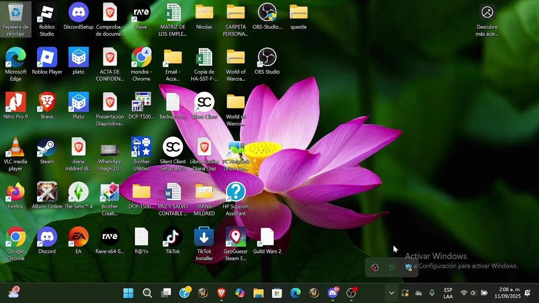
Task: Select the Backup-co... file
Action: 173,106
